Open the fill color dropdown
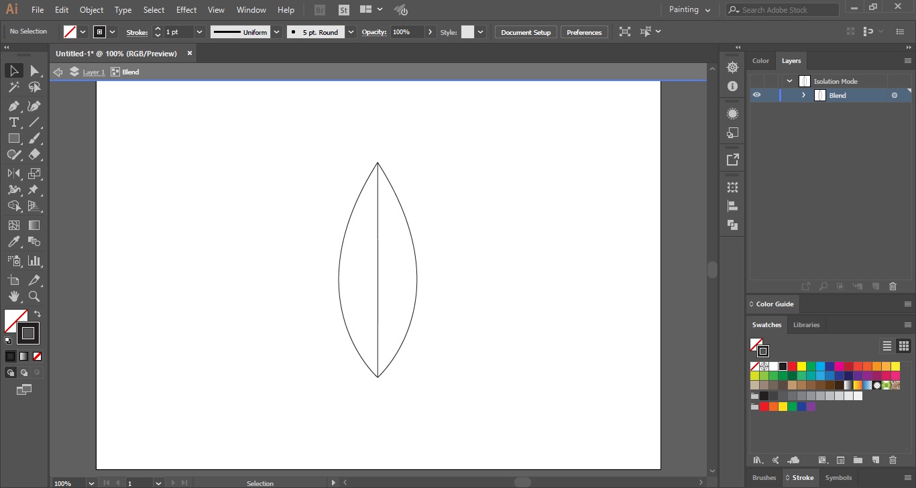Screen dimensions: 916x488 83,32
